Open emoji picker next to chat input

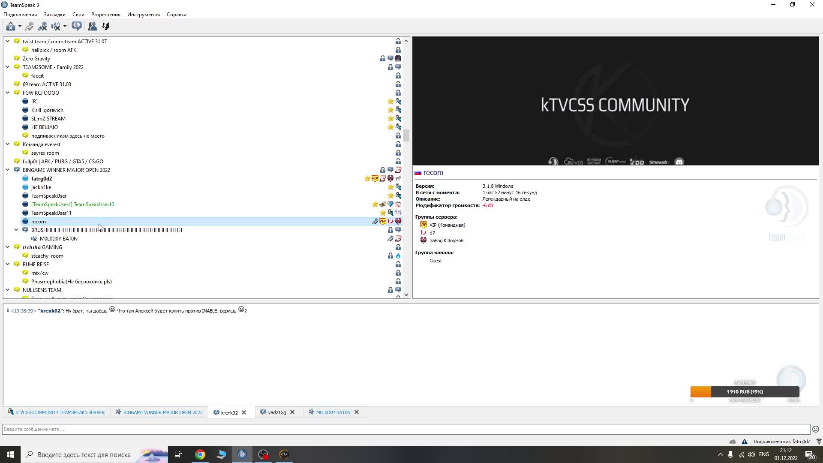pos(816,429)
